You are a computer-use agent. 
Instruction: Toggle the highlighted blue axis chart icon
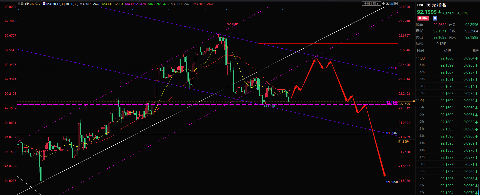tap(392, 4)
